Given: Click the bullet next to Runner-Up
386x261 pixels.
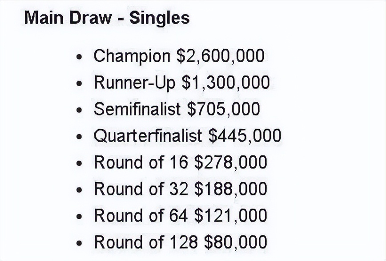Looking at the screenshot, I should (x=79, y=83).
